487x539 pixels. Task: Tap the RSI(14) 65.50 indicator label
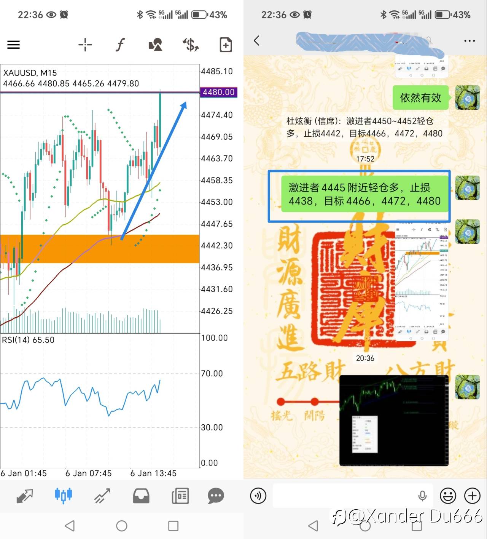click(x=28, y=340)
